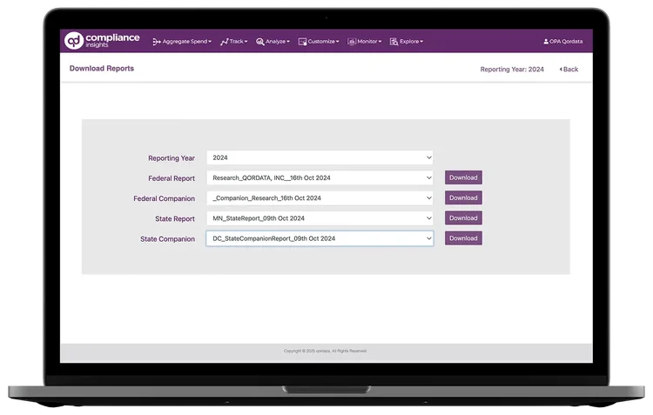Click the user profile icon
653x415 pixels.
[546, 42]
